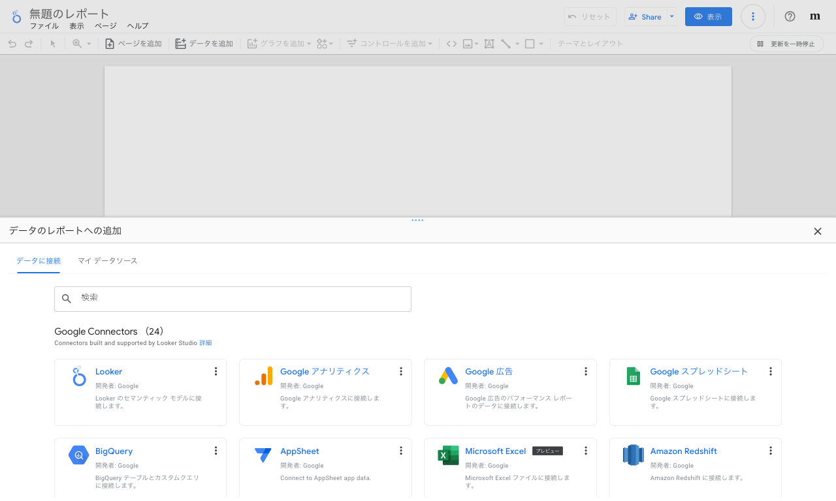The height and width of the screenshot is (501, 836).
Task: Open the ファイル menu
Action: tap(44, 26)
